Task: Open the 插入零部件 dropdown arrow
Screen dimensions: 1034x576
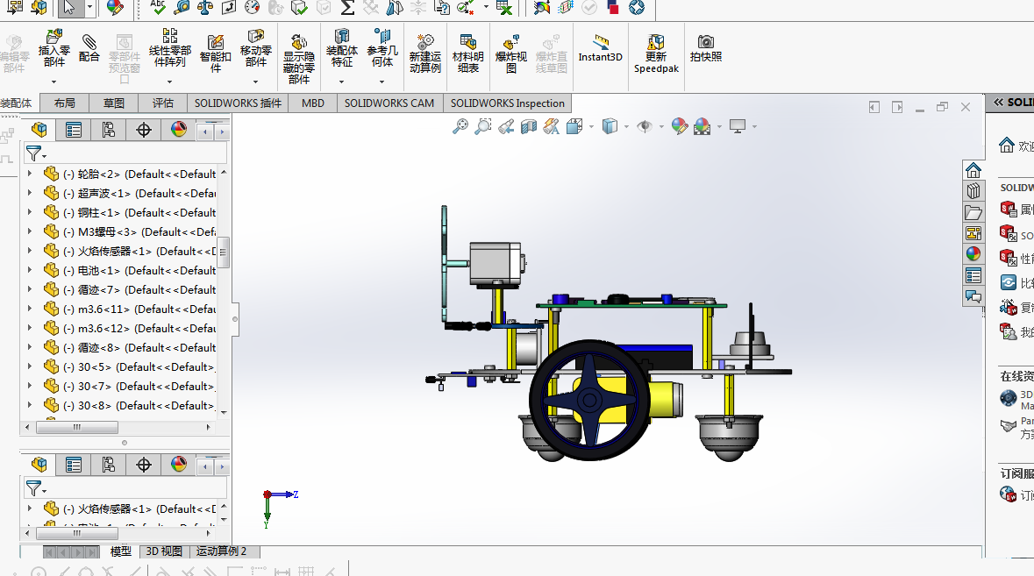Action: [x=54, y=82]
